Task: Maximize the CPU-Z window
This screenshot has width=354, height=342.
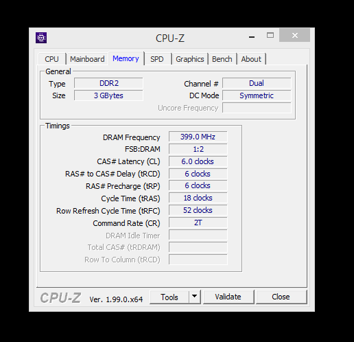Action: pos(270,35)
